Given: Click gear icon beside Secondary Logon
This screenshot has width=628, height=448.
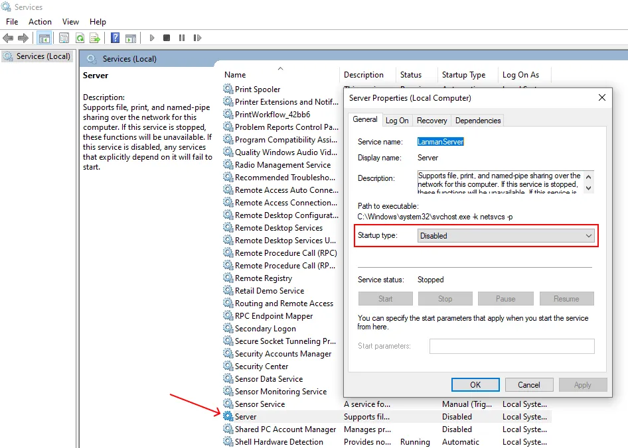Looking at the screenshot, I should 228,328.
